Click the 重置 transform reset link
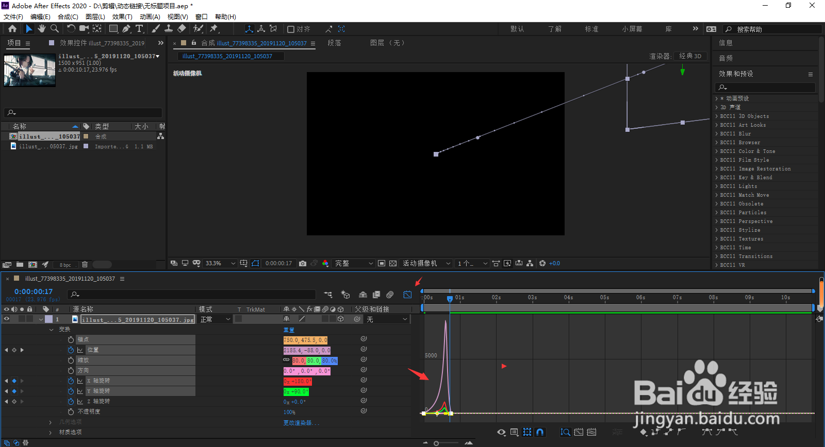Viewport: 825px width, 447px height. click(289, 330)
